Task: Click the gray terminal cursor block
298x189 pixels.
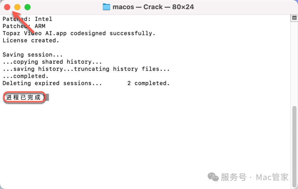Action: (47, 97)
